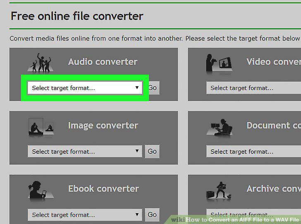The height and width of the screenshot is (224, 301).
Task: Open the Video converter target format dropdown
Action: 253,88
